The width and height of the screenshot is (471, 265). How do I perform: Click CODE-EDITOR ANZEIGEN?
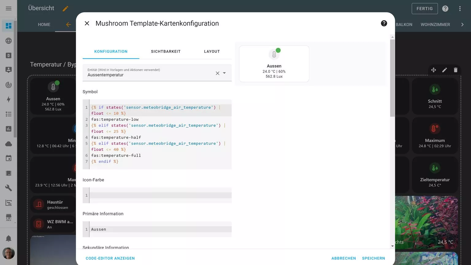tap(110, 258)
